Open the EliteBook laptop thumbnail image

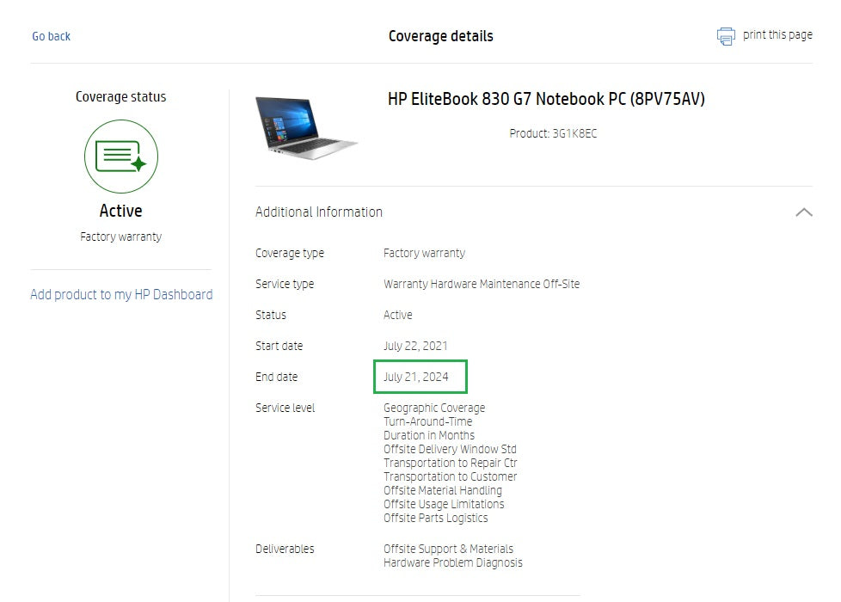click(x=306, y=128)
